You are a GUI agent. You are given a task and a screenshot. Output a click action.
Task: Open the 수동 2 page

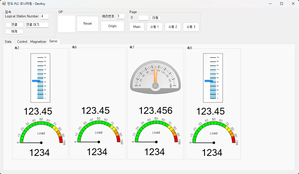[173, 27]
